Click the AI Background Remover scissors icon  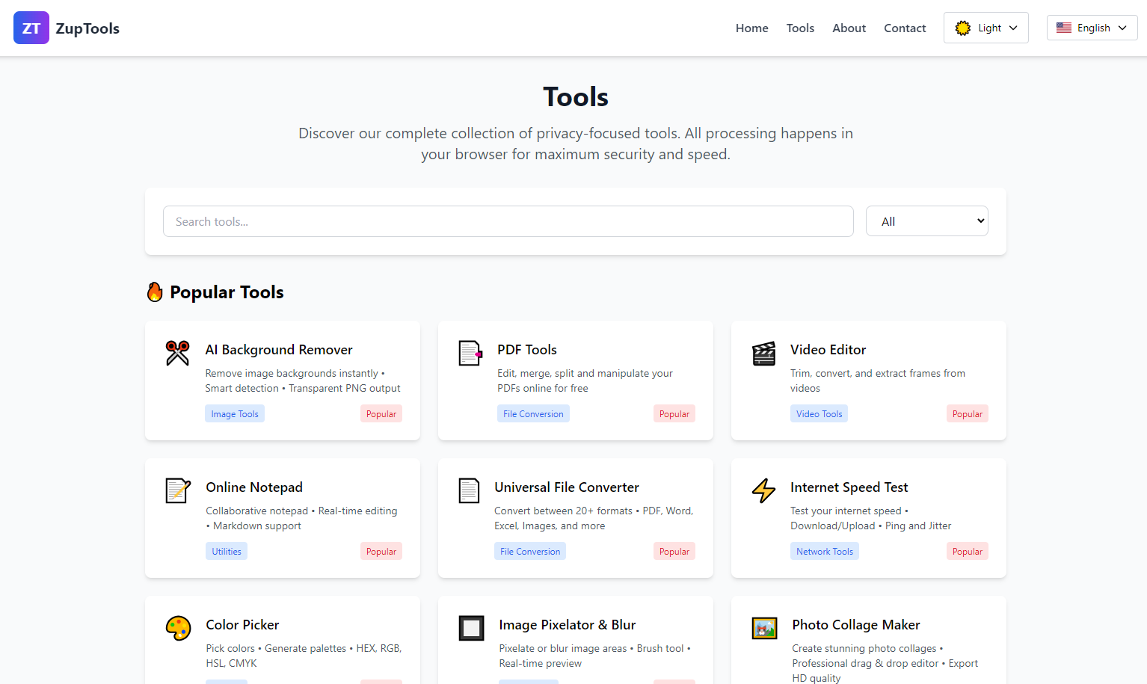click(177, 354)
